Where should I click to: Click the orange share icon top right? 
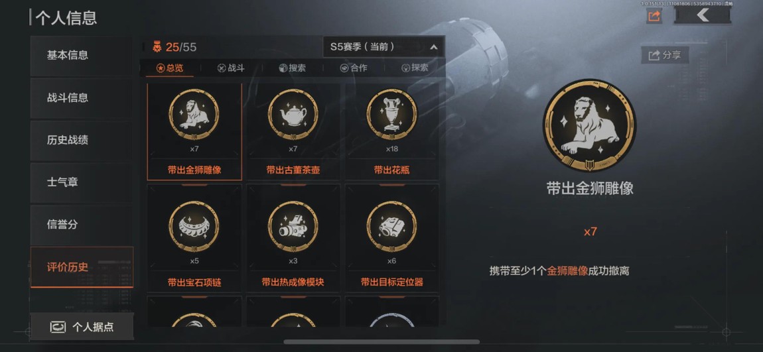click(x=654, y=16)
